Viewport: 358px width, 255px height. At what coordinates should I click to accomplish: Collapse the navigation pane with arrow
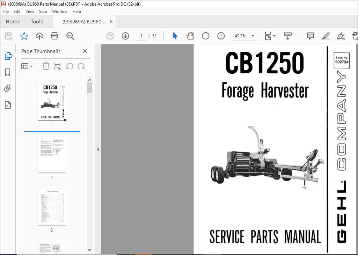98,149
